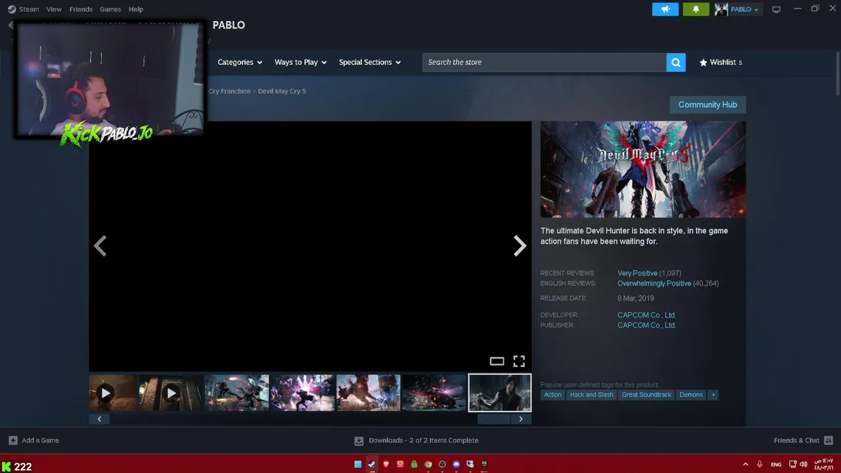Add a tag with the plus button

tap(713, 395)
